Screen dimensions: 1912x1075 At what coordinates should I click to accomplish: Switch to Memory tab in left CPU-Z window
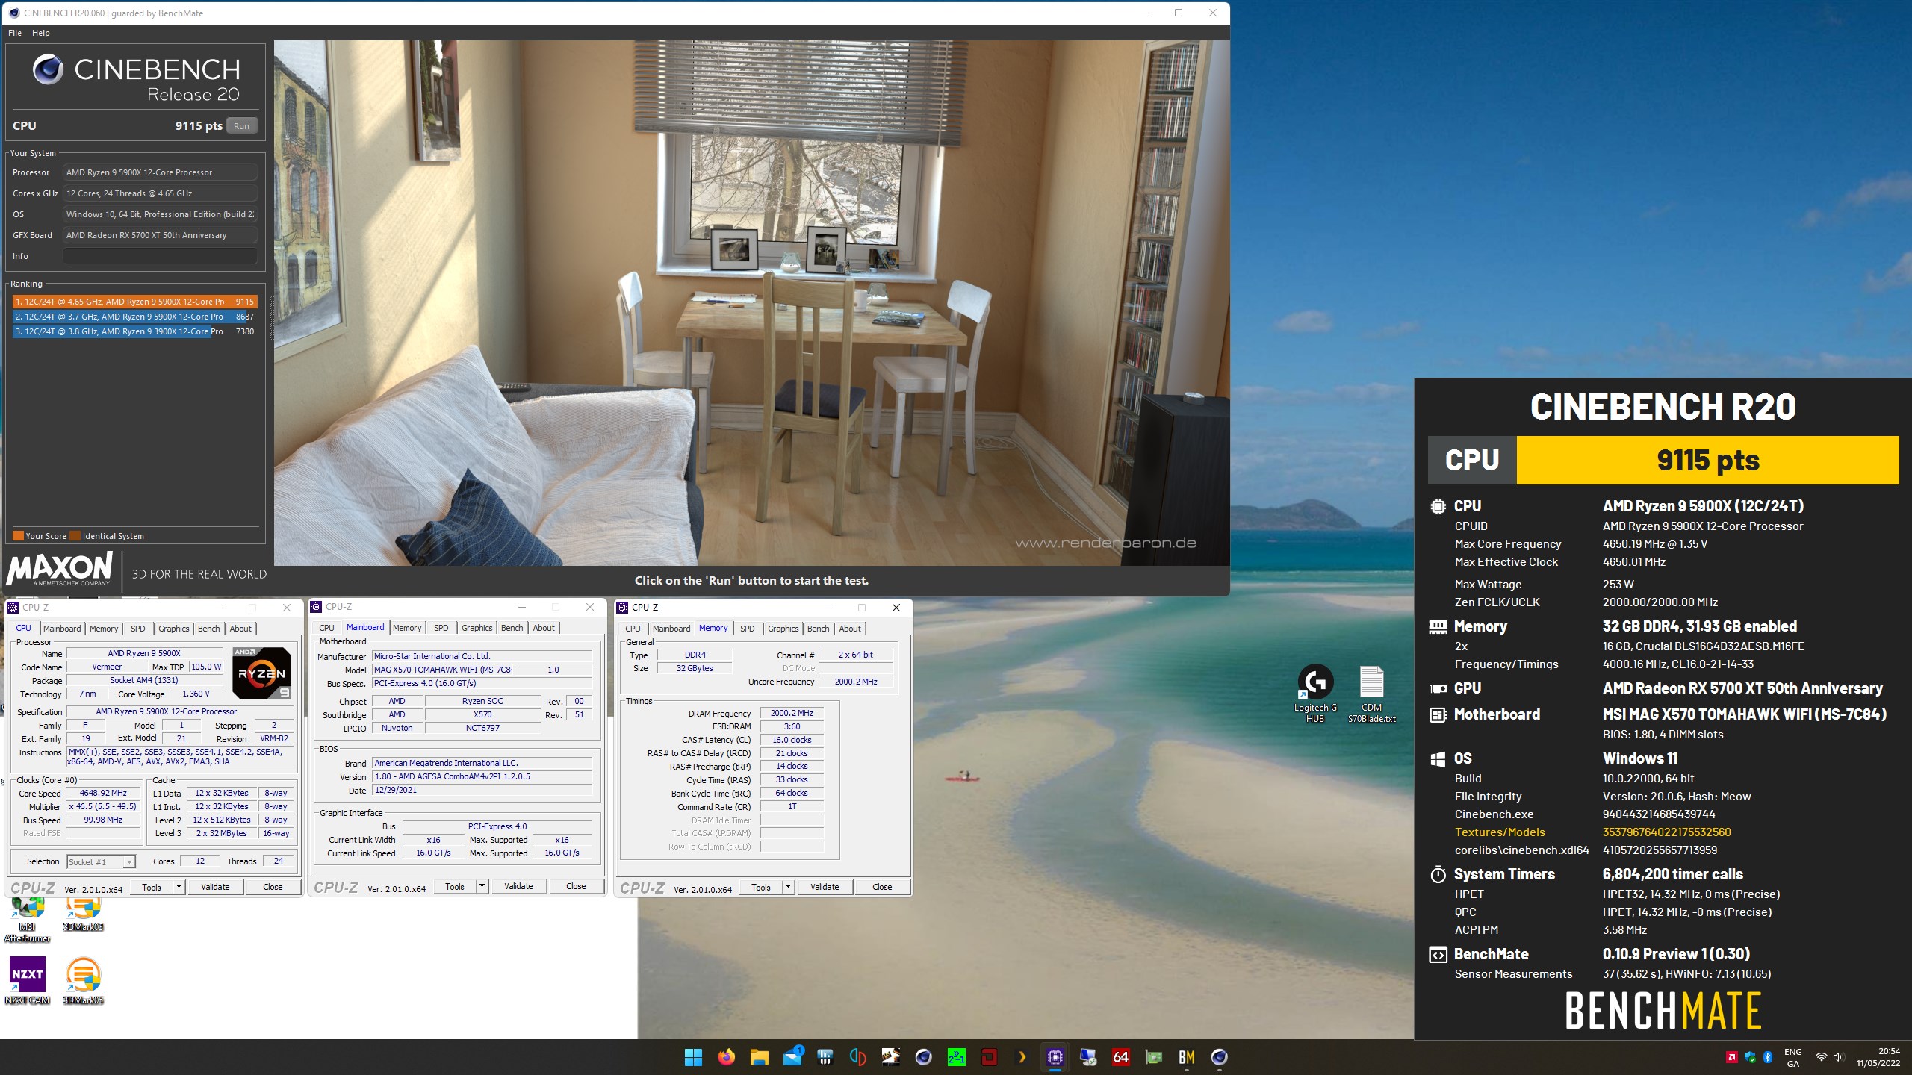[104, 629]
